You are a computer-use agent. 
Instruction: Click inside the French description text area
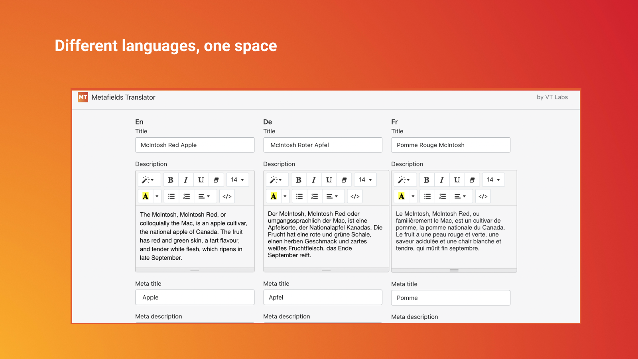[454, 237]
